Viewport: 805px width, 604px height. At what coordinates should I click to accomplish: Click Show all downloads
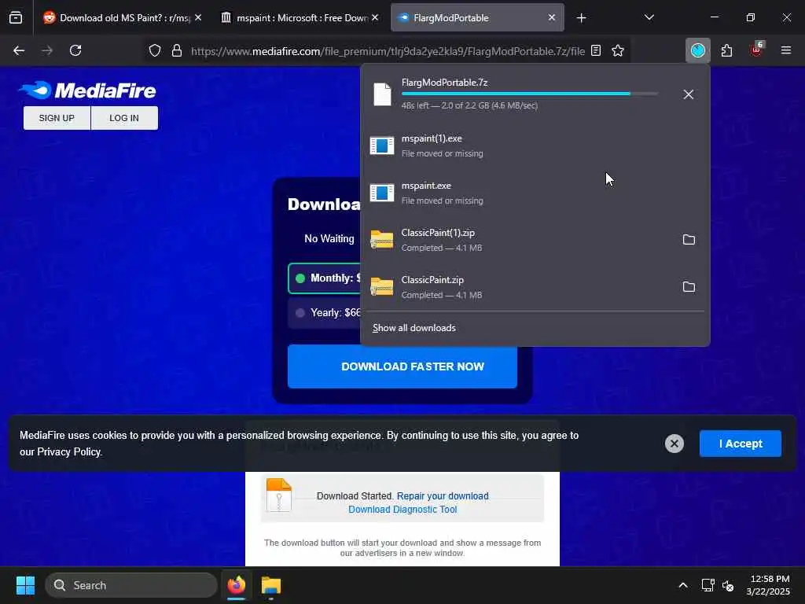[x=414, y=328]
